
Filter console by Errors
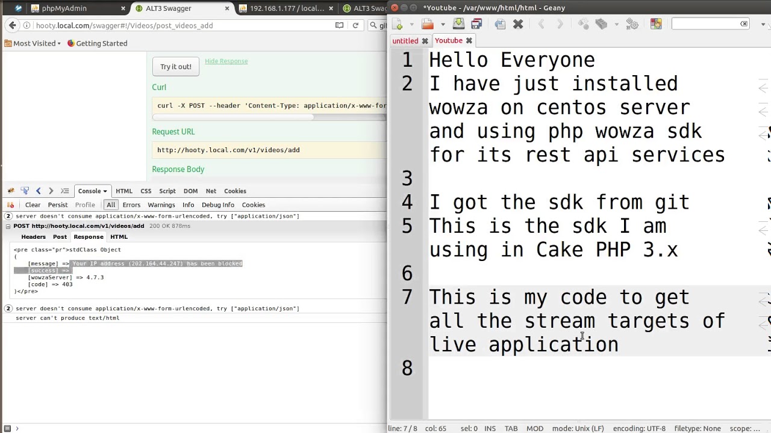(x=131, y=205)
